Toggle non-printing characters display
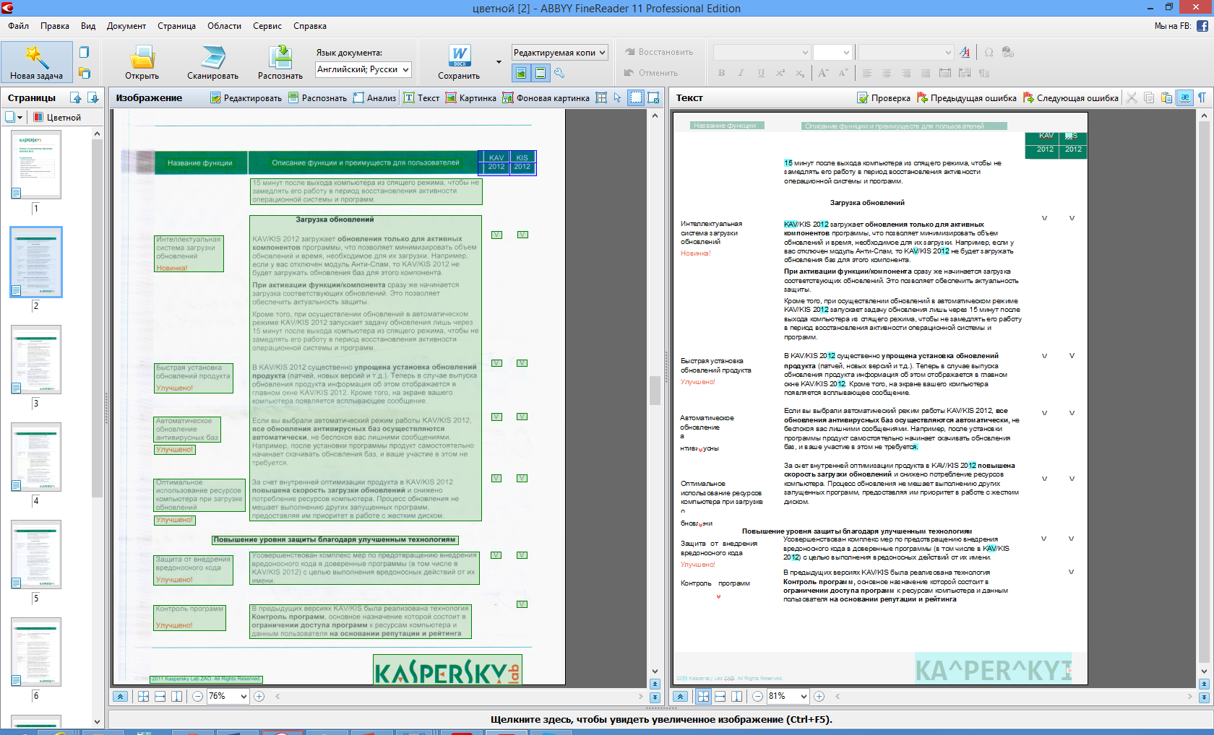 [1202, 98]
